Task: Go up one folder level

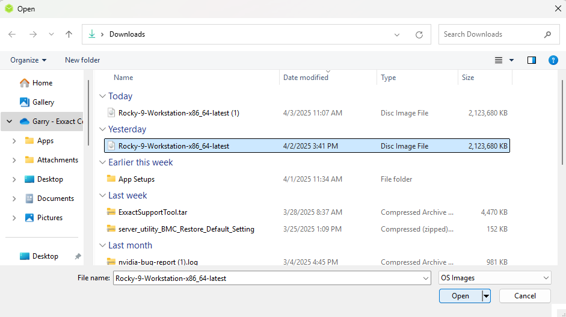Action: pos(69,34)
